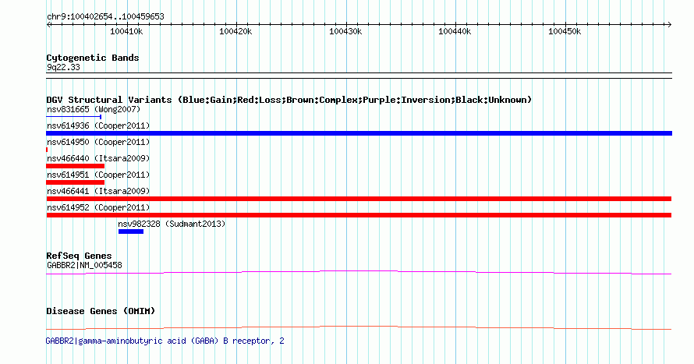Viewport: 694px width, 364px height.
Task: Open variant nsv614936 (Cooper2011) label
Action: tap(98, 125)
